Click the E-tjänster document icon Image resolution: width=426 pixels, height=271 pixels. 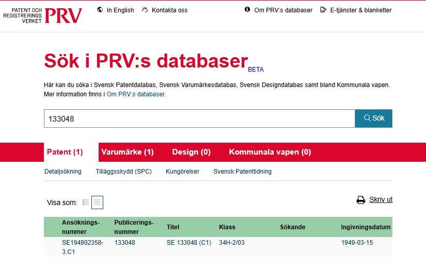323,10
